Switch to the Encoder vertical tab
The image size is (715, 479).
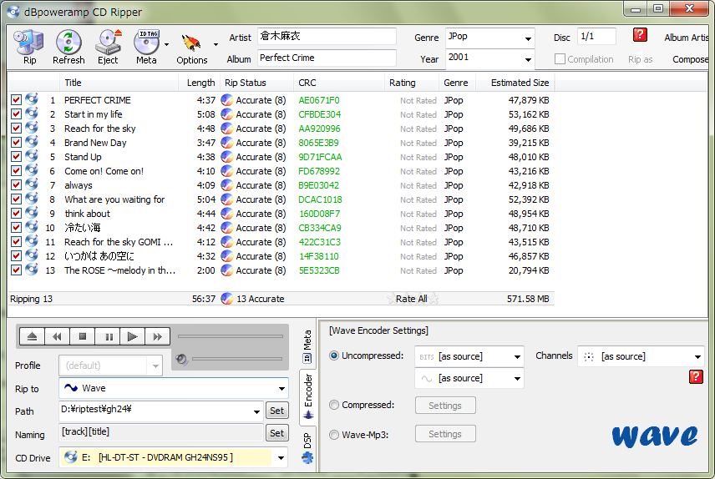pos(307,396)
